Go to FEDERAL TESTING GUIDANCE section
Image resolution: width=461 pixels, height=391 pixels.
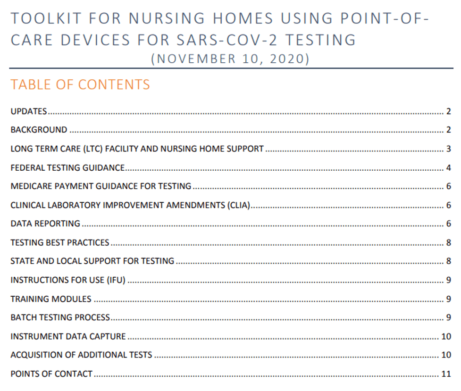pos(67,167)
